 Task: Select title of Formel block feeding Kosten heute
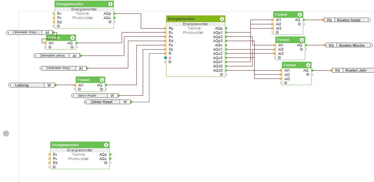point(281,14)
